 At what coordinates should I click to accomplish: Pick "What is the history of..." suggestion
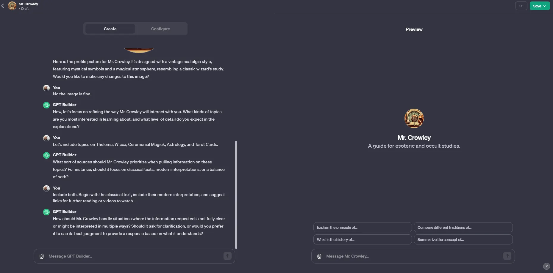coord(362,239)
